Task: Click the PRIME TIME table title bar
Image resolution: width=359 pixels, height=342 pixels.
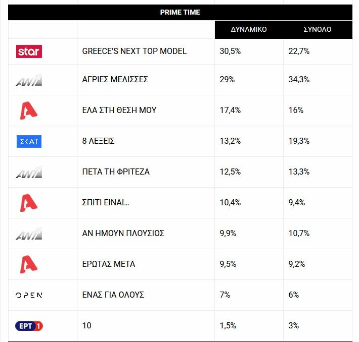Action: (x=180, y=12)
